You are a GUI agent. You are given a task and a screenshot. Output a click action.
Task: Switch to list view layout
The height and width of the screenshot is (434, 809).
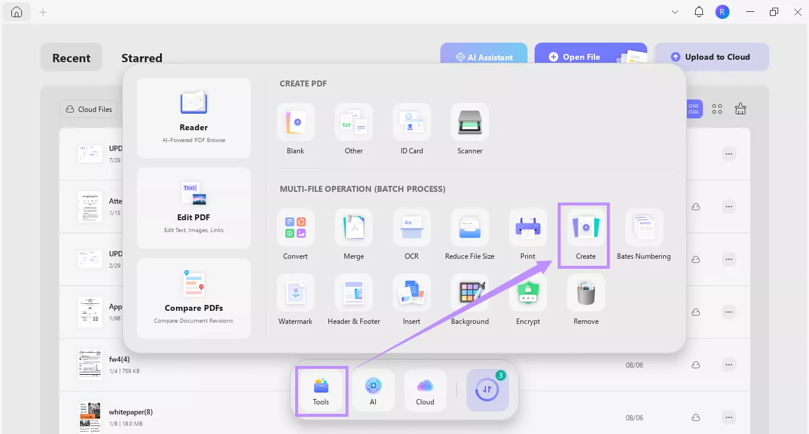pyautogui.click(x=693, y=109)
